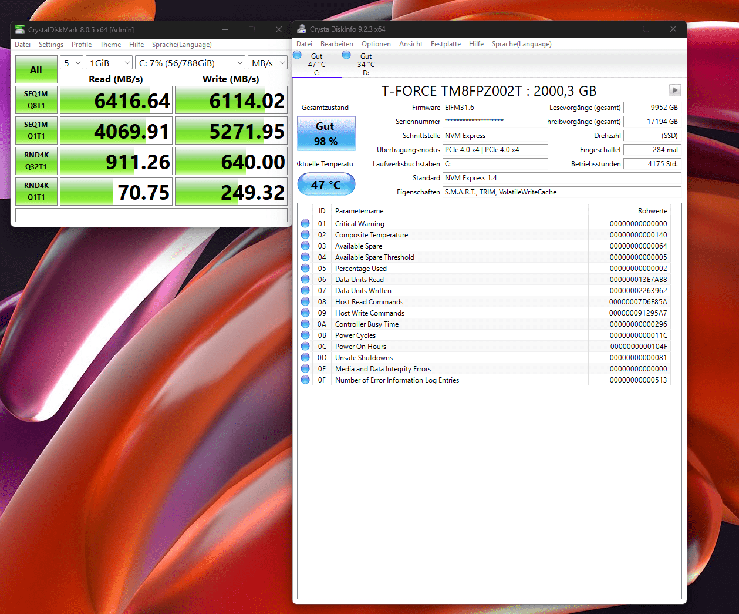This screenshot has height=614, width=739.
Task: Click the next disk arrow button
Action: pos(675,90)
